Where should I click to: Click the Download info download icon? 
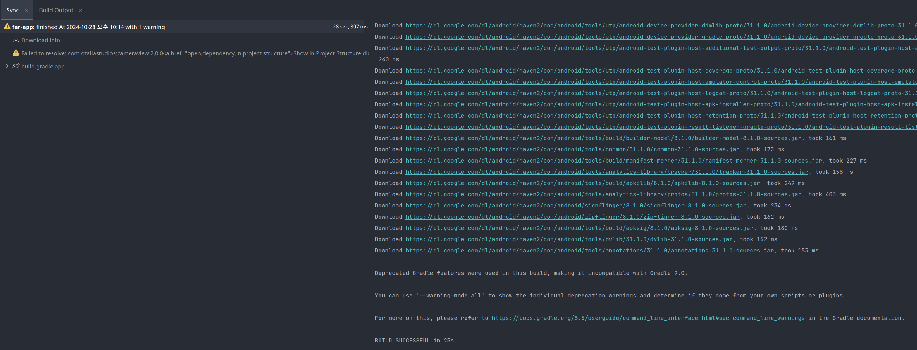pos(16,40)
